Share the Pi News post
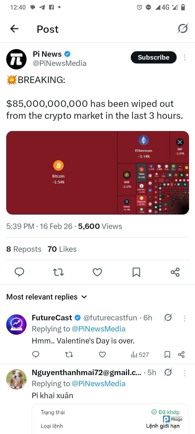Image resolution: width=195 pixels, height=434 pixels. pos(175,272)
